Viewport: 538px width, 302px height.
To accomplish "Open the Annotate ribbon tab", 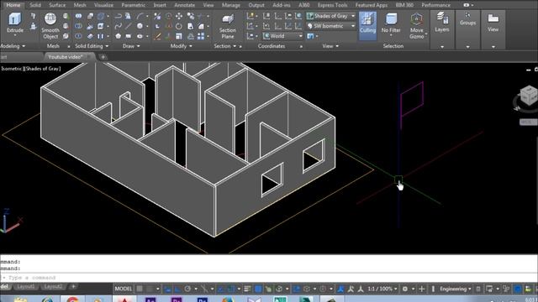I will click(185, 5).
